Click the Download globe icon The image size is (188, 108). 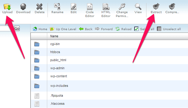click(x=23, y=7)
